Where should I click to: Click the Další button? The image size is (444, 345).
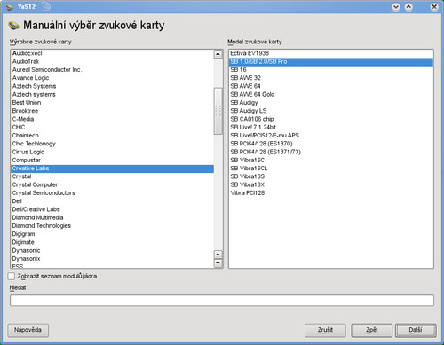pos(416,330)
